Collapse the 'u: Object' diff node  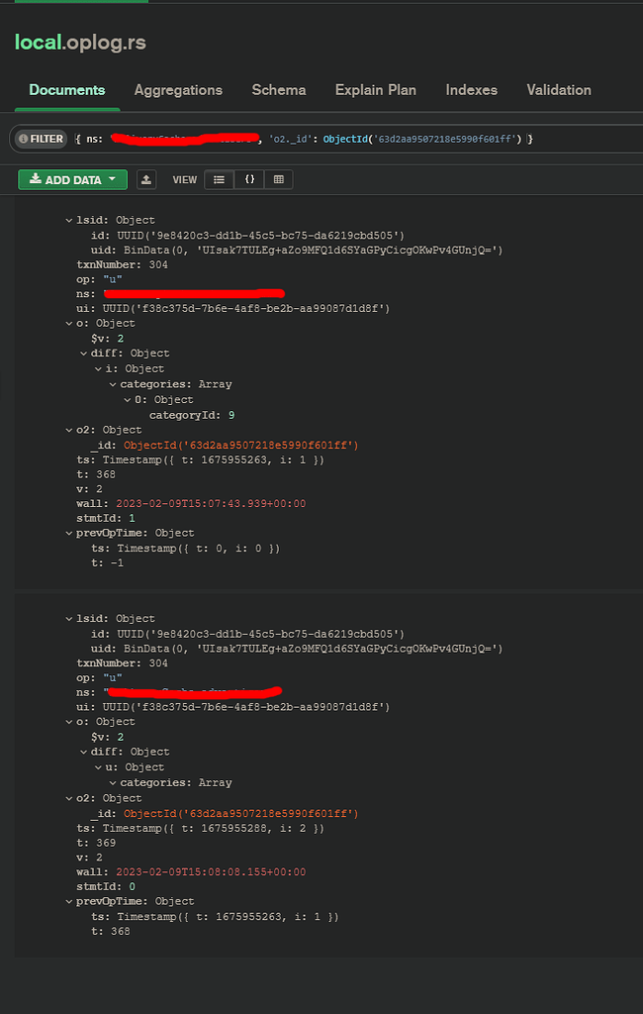click(x=98, y=767)
